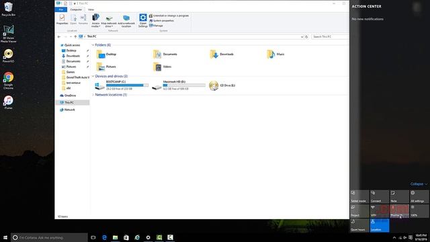
Task: Click the Connect quick action tile
Action: [x=380, y=197]
